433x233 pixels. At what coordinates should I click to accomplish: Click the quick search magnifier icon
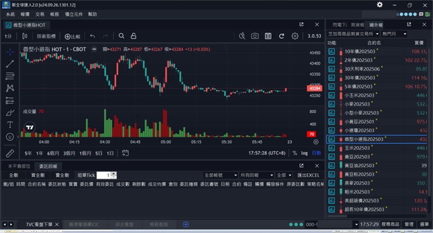coord(242,36)
